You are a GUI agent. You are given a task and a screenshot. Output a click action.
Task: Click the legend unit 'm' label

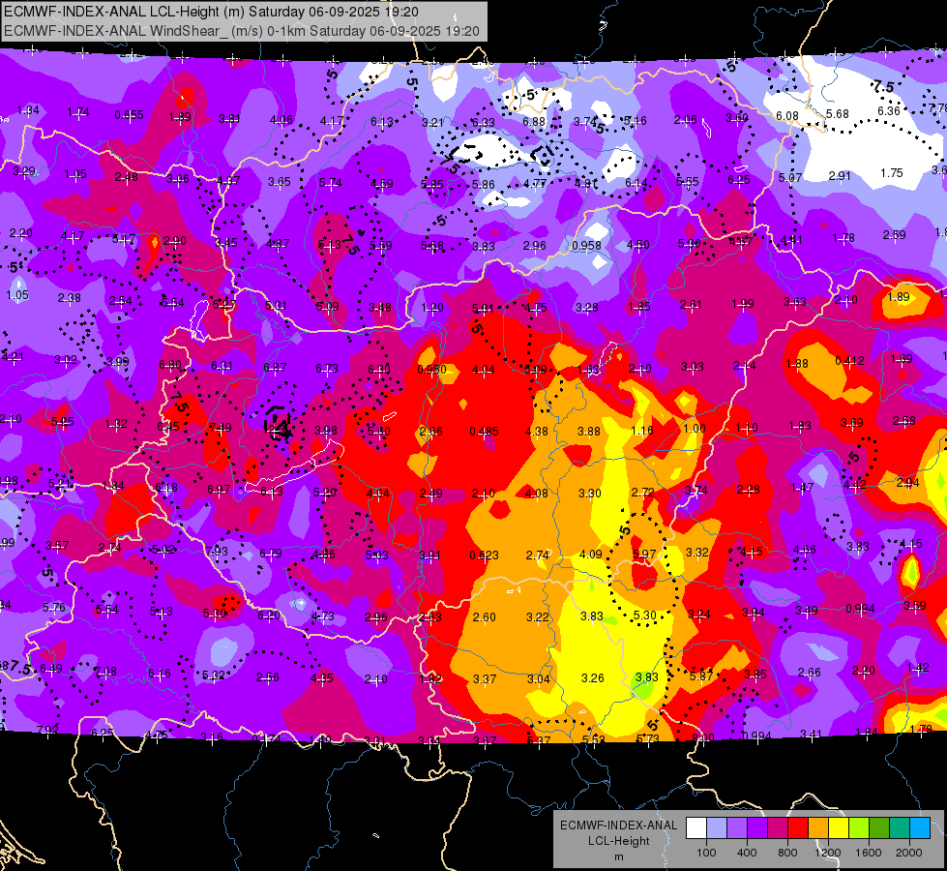pyautogui.click(x=618, y=856)
